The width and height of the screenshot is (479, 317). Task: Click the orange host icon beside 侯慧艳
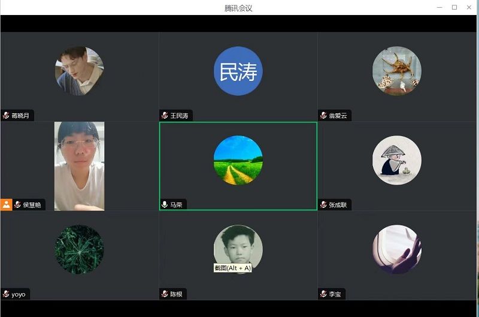[x=6, y=204]
